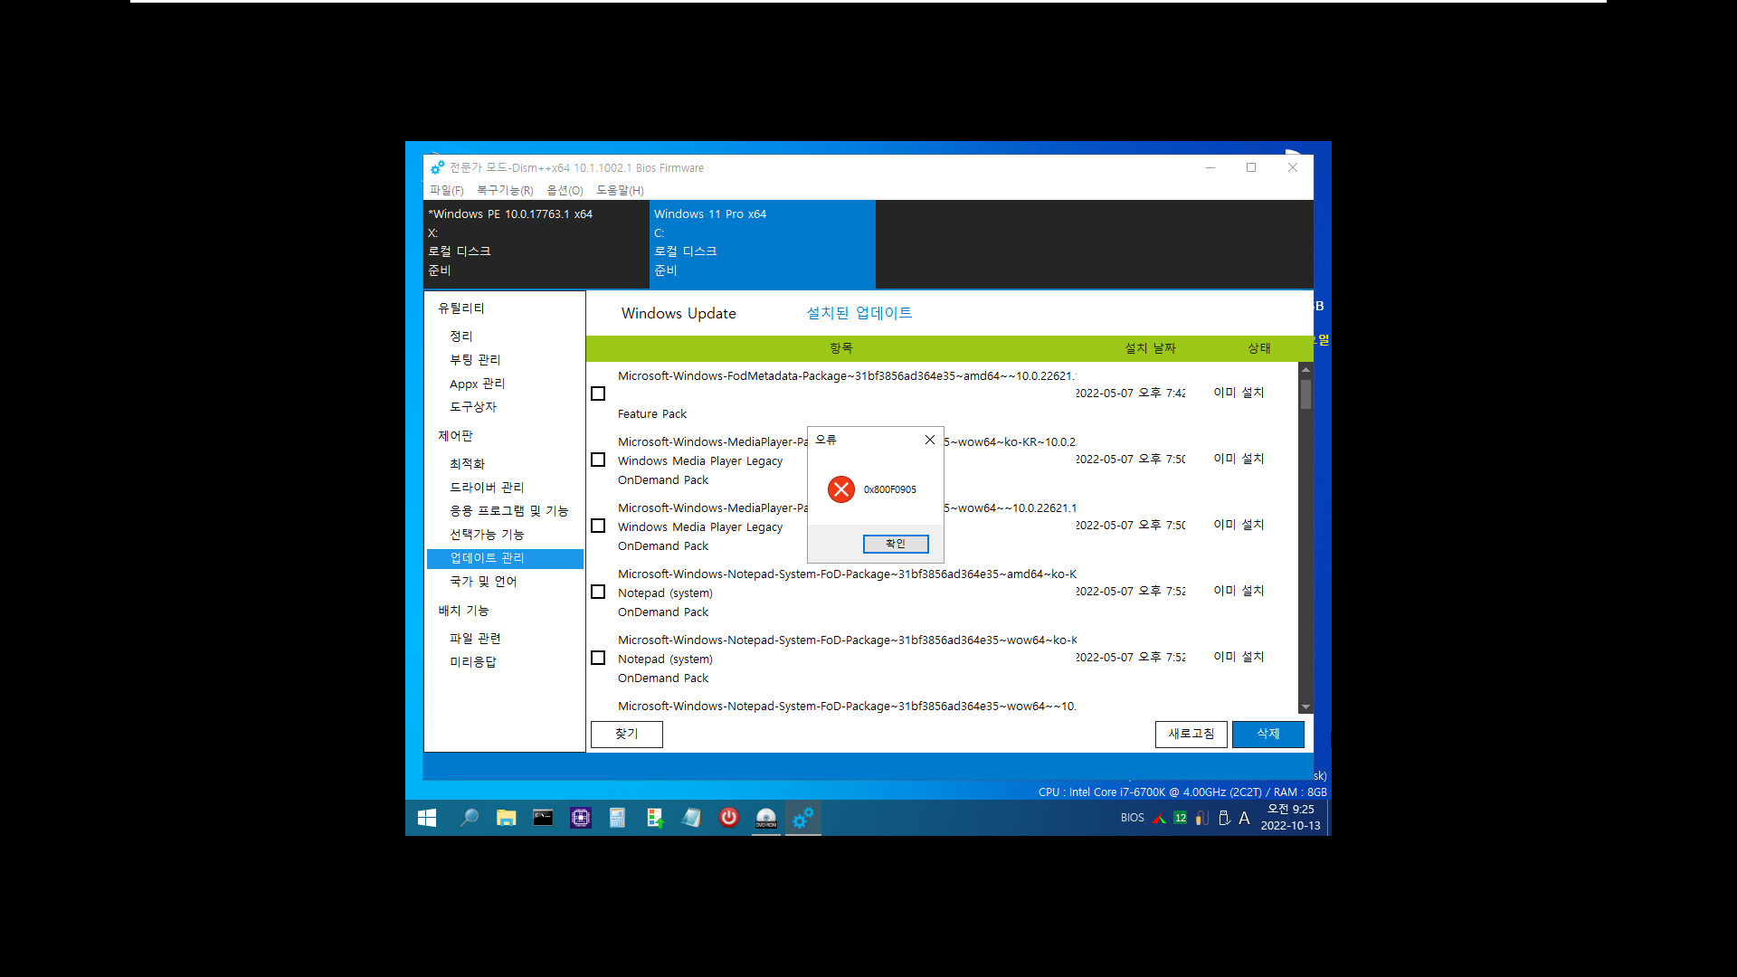This screenshot has width=1737, height=977.
Task: Click the scrollbar up arrow
Action: pos(1305,369)
